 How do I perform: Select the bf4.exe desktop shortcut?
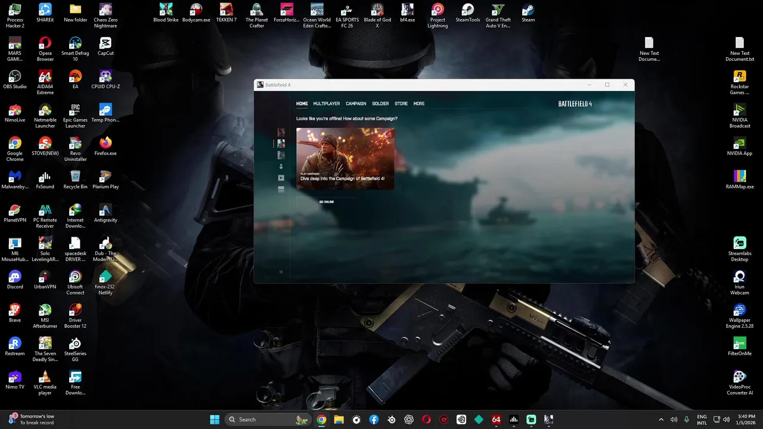point(407,13)
